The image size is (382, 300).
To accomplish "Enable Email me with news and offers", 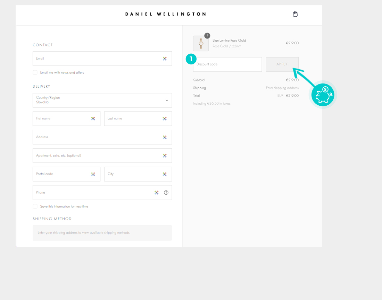I will point(35,72).
